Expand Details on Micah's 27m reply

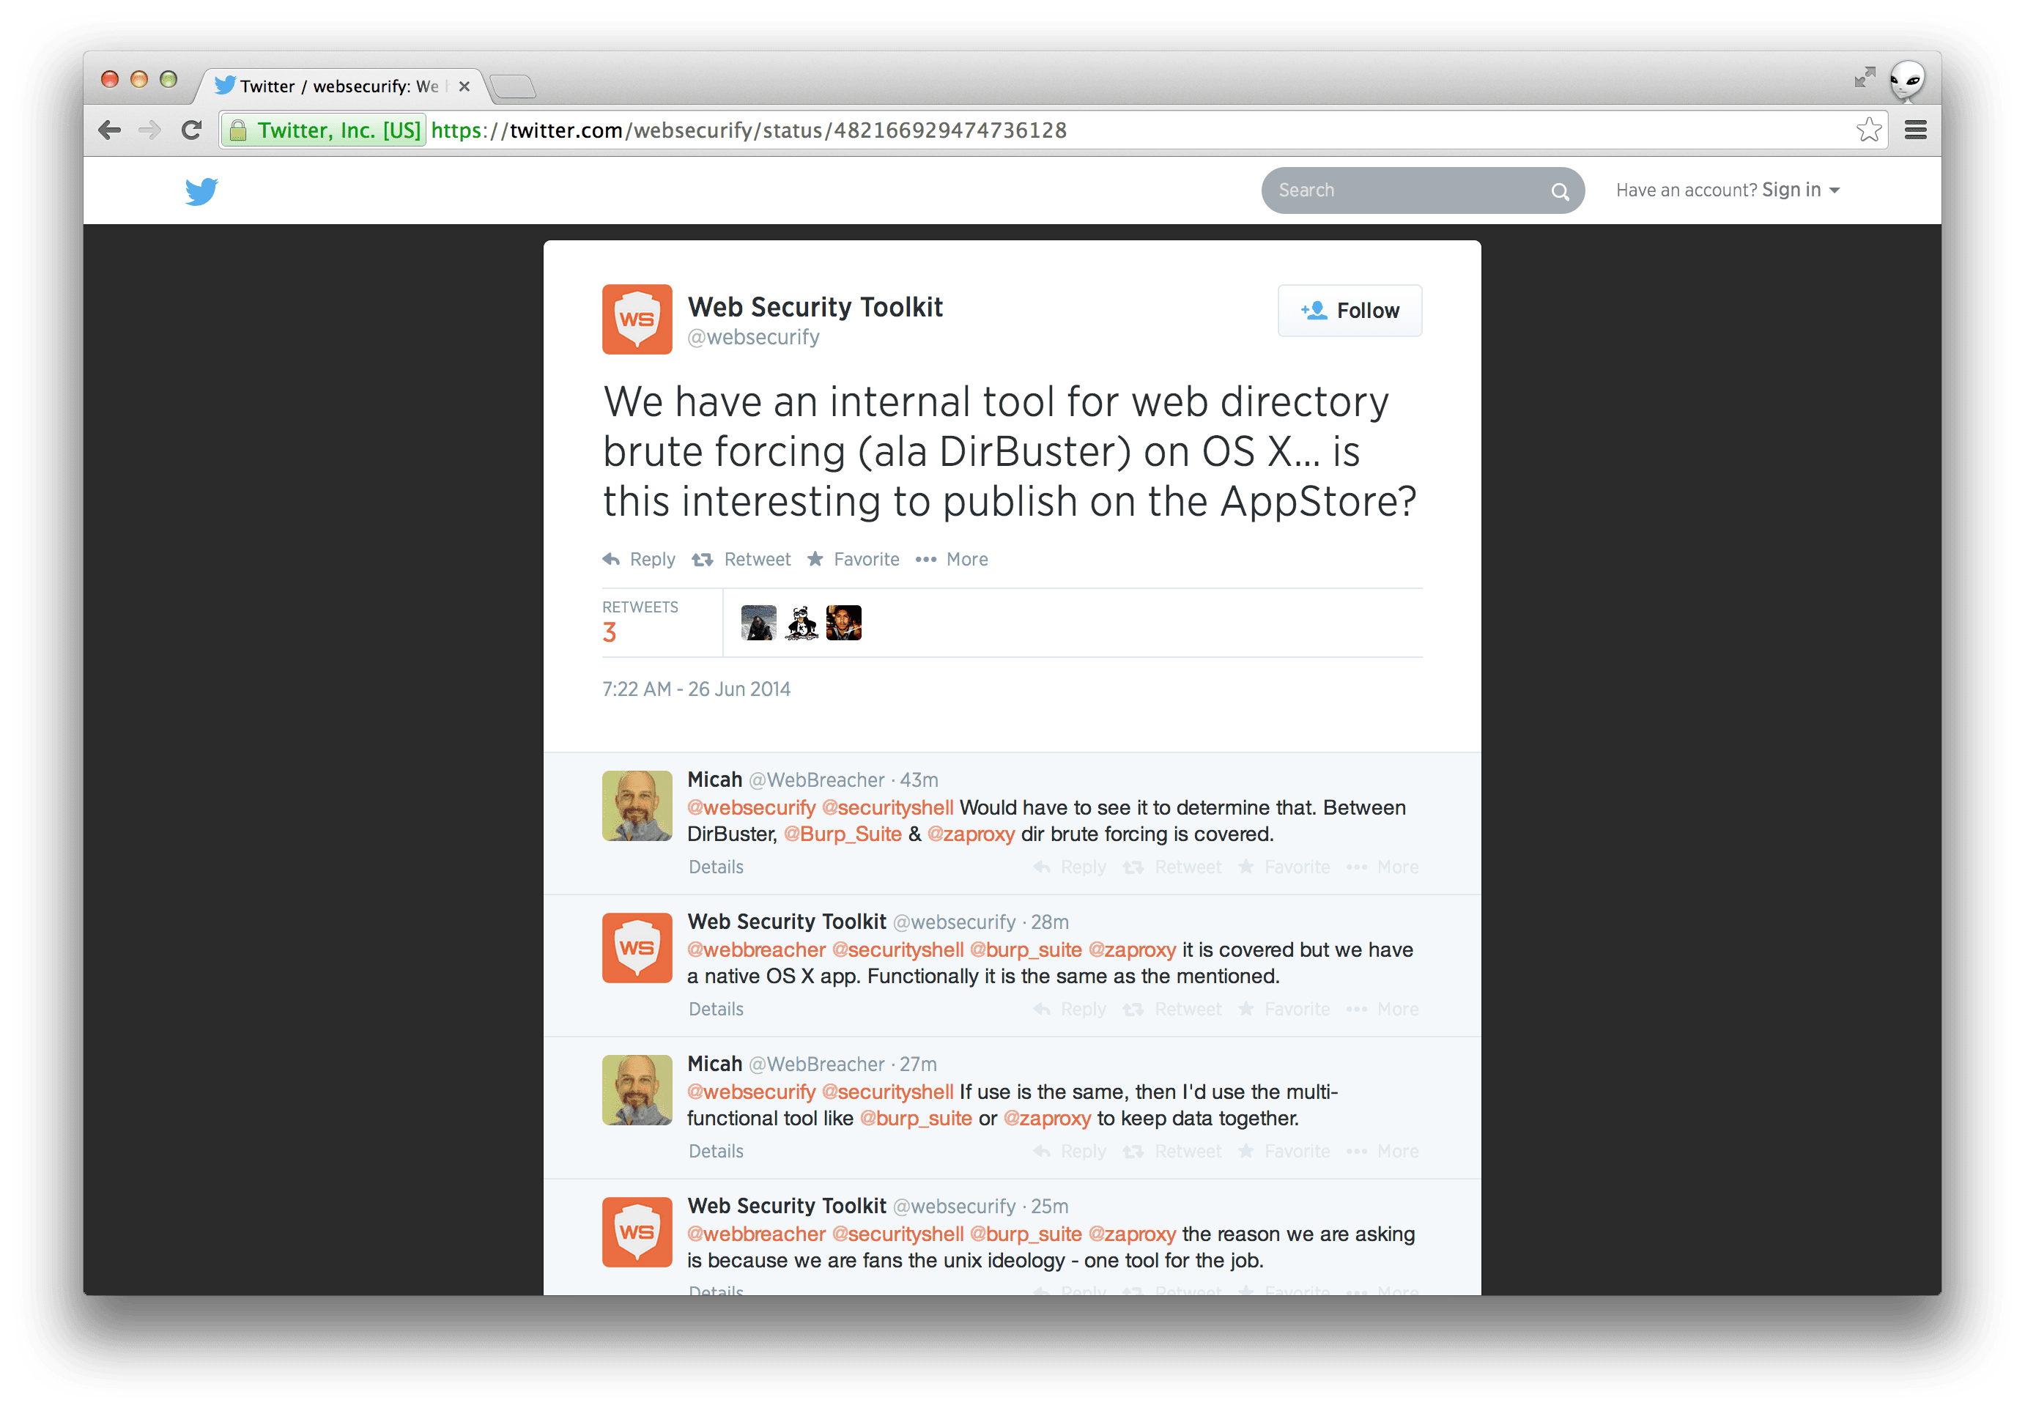717,1151
